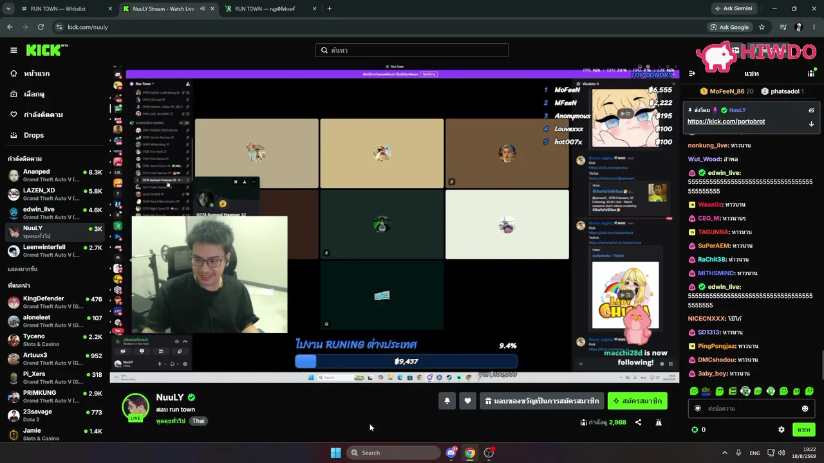
Task: Open a new browser tab
Action: coord(330,9)
